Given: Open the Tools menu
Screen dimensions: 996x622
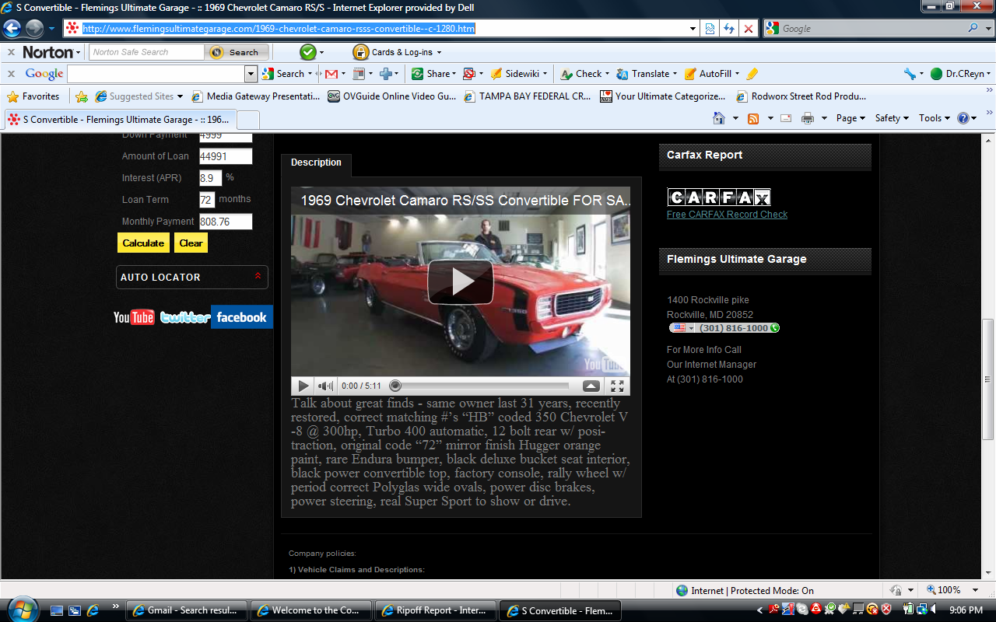Looking at the screenshot, I should (x=934, y=118).
